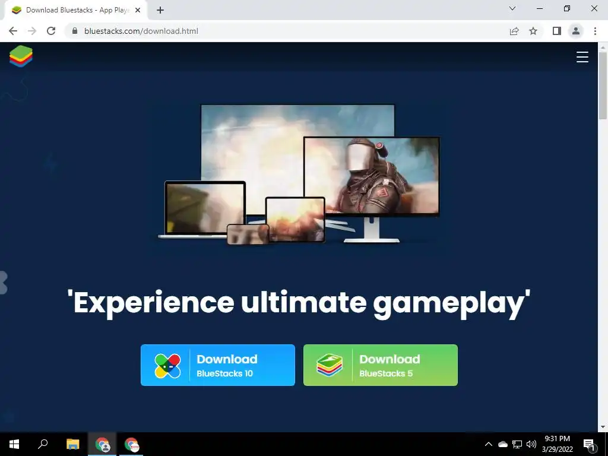Open the clock showing 9:31 PM
Screen dimensions: 608x456
(557, 444)
